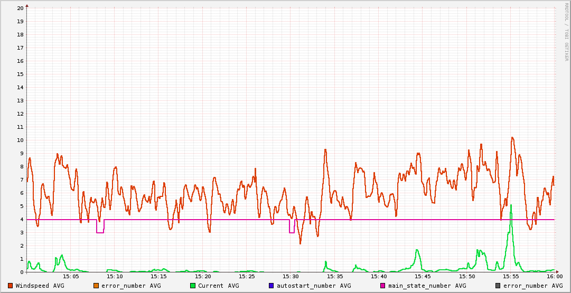Click the 15:05 time axis label
The width and height of the screenshot is (571, 293).
[71, 277]
